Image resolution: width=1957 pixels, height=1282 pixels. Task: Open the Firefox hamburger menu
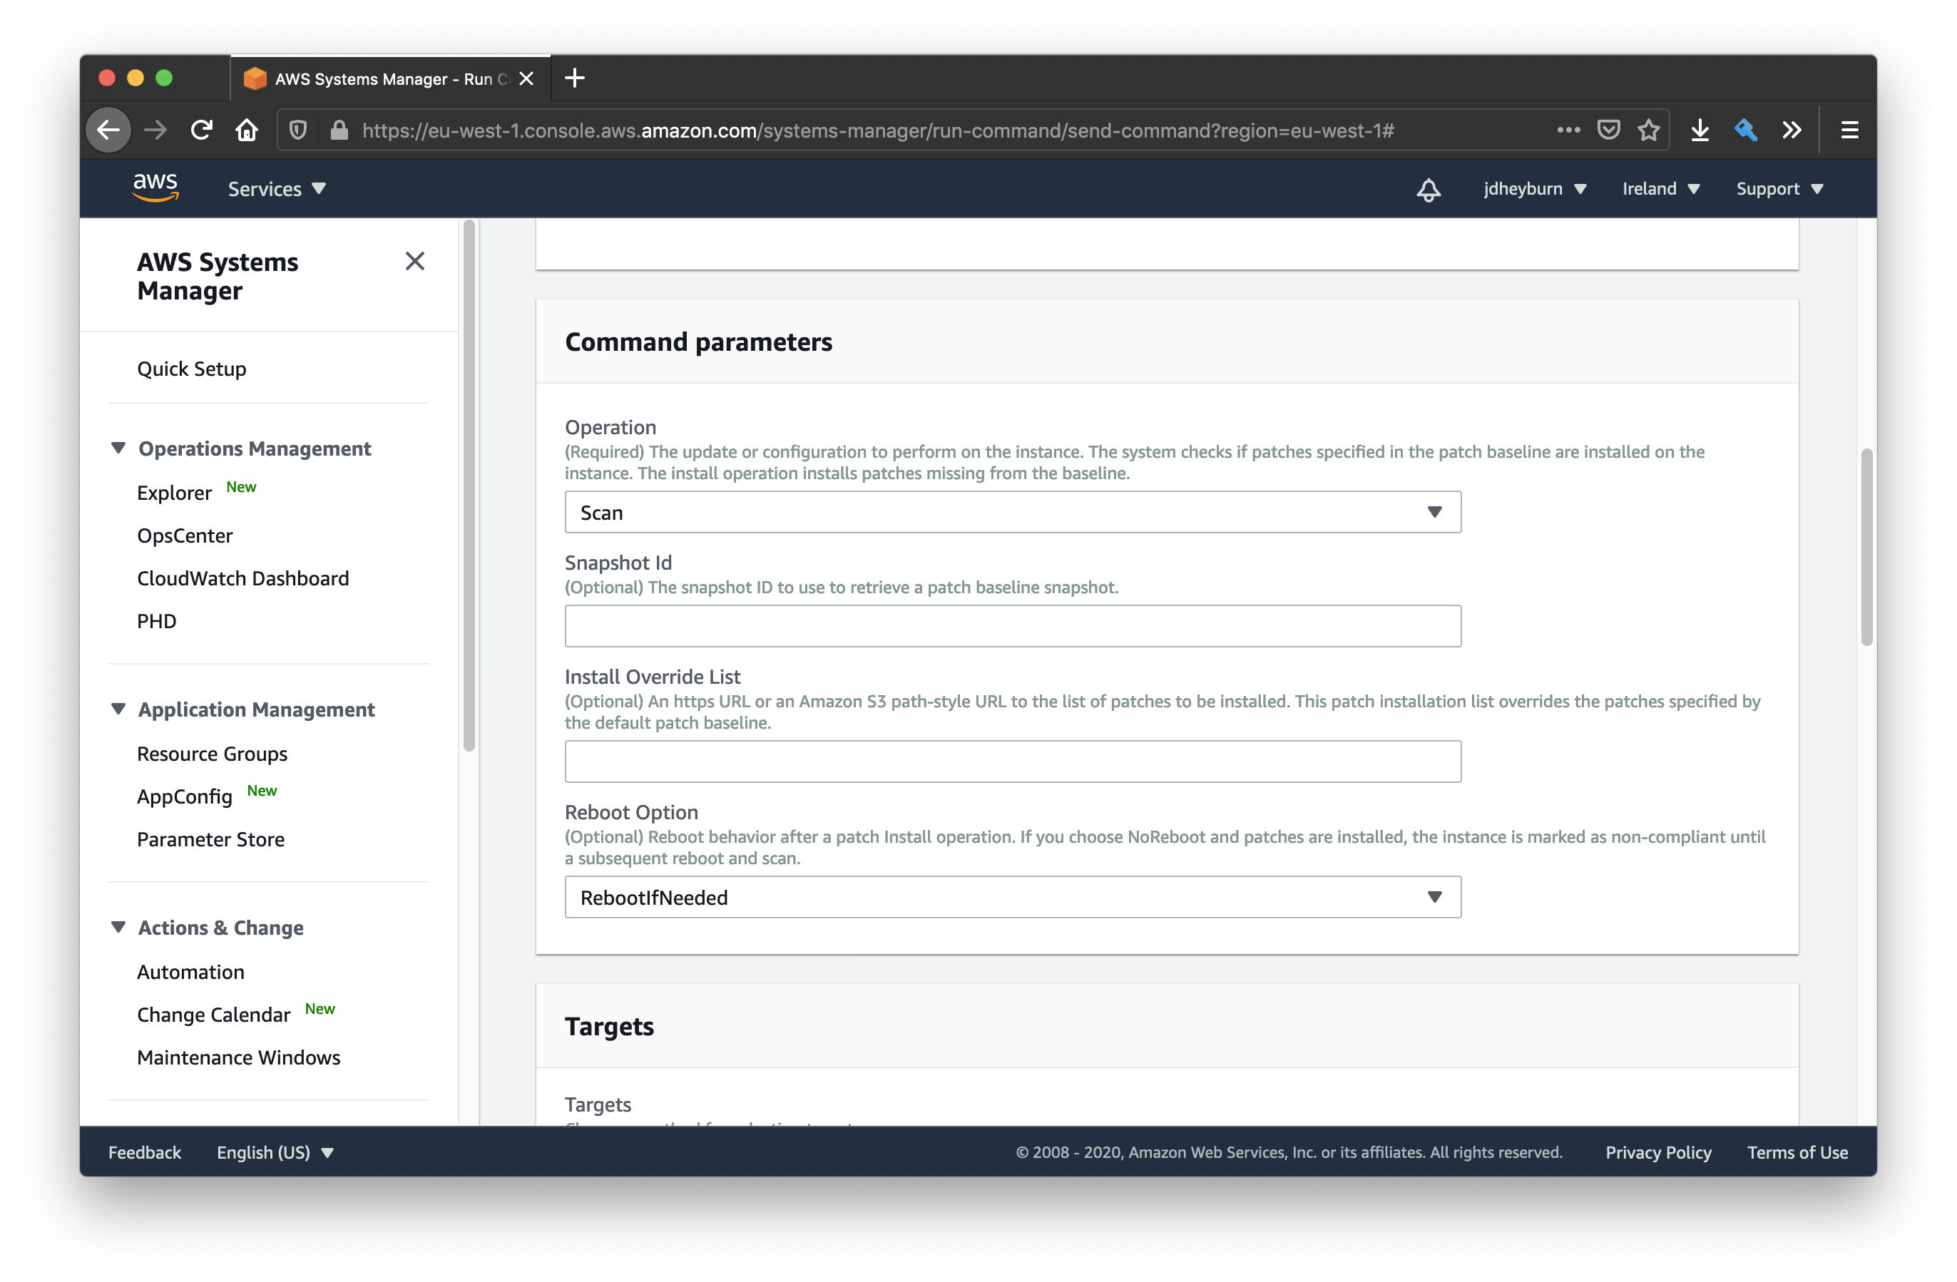point(1849,130)
